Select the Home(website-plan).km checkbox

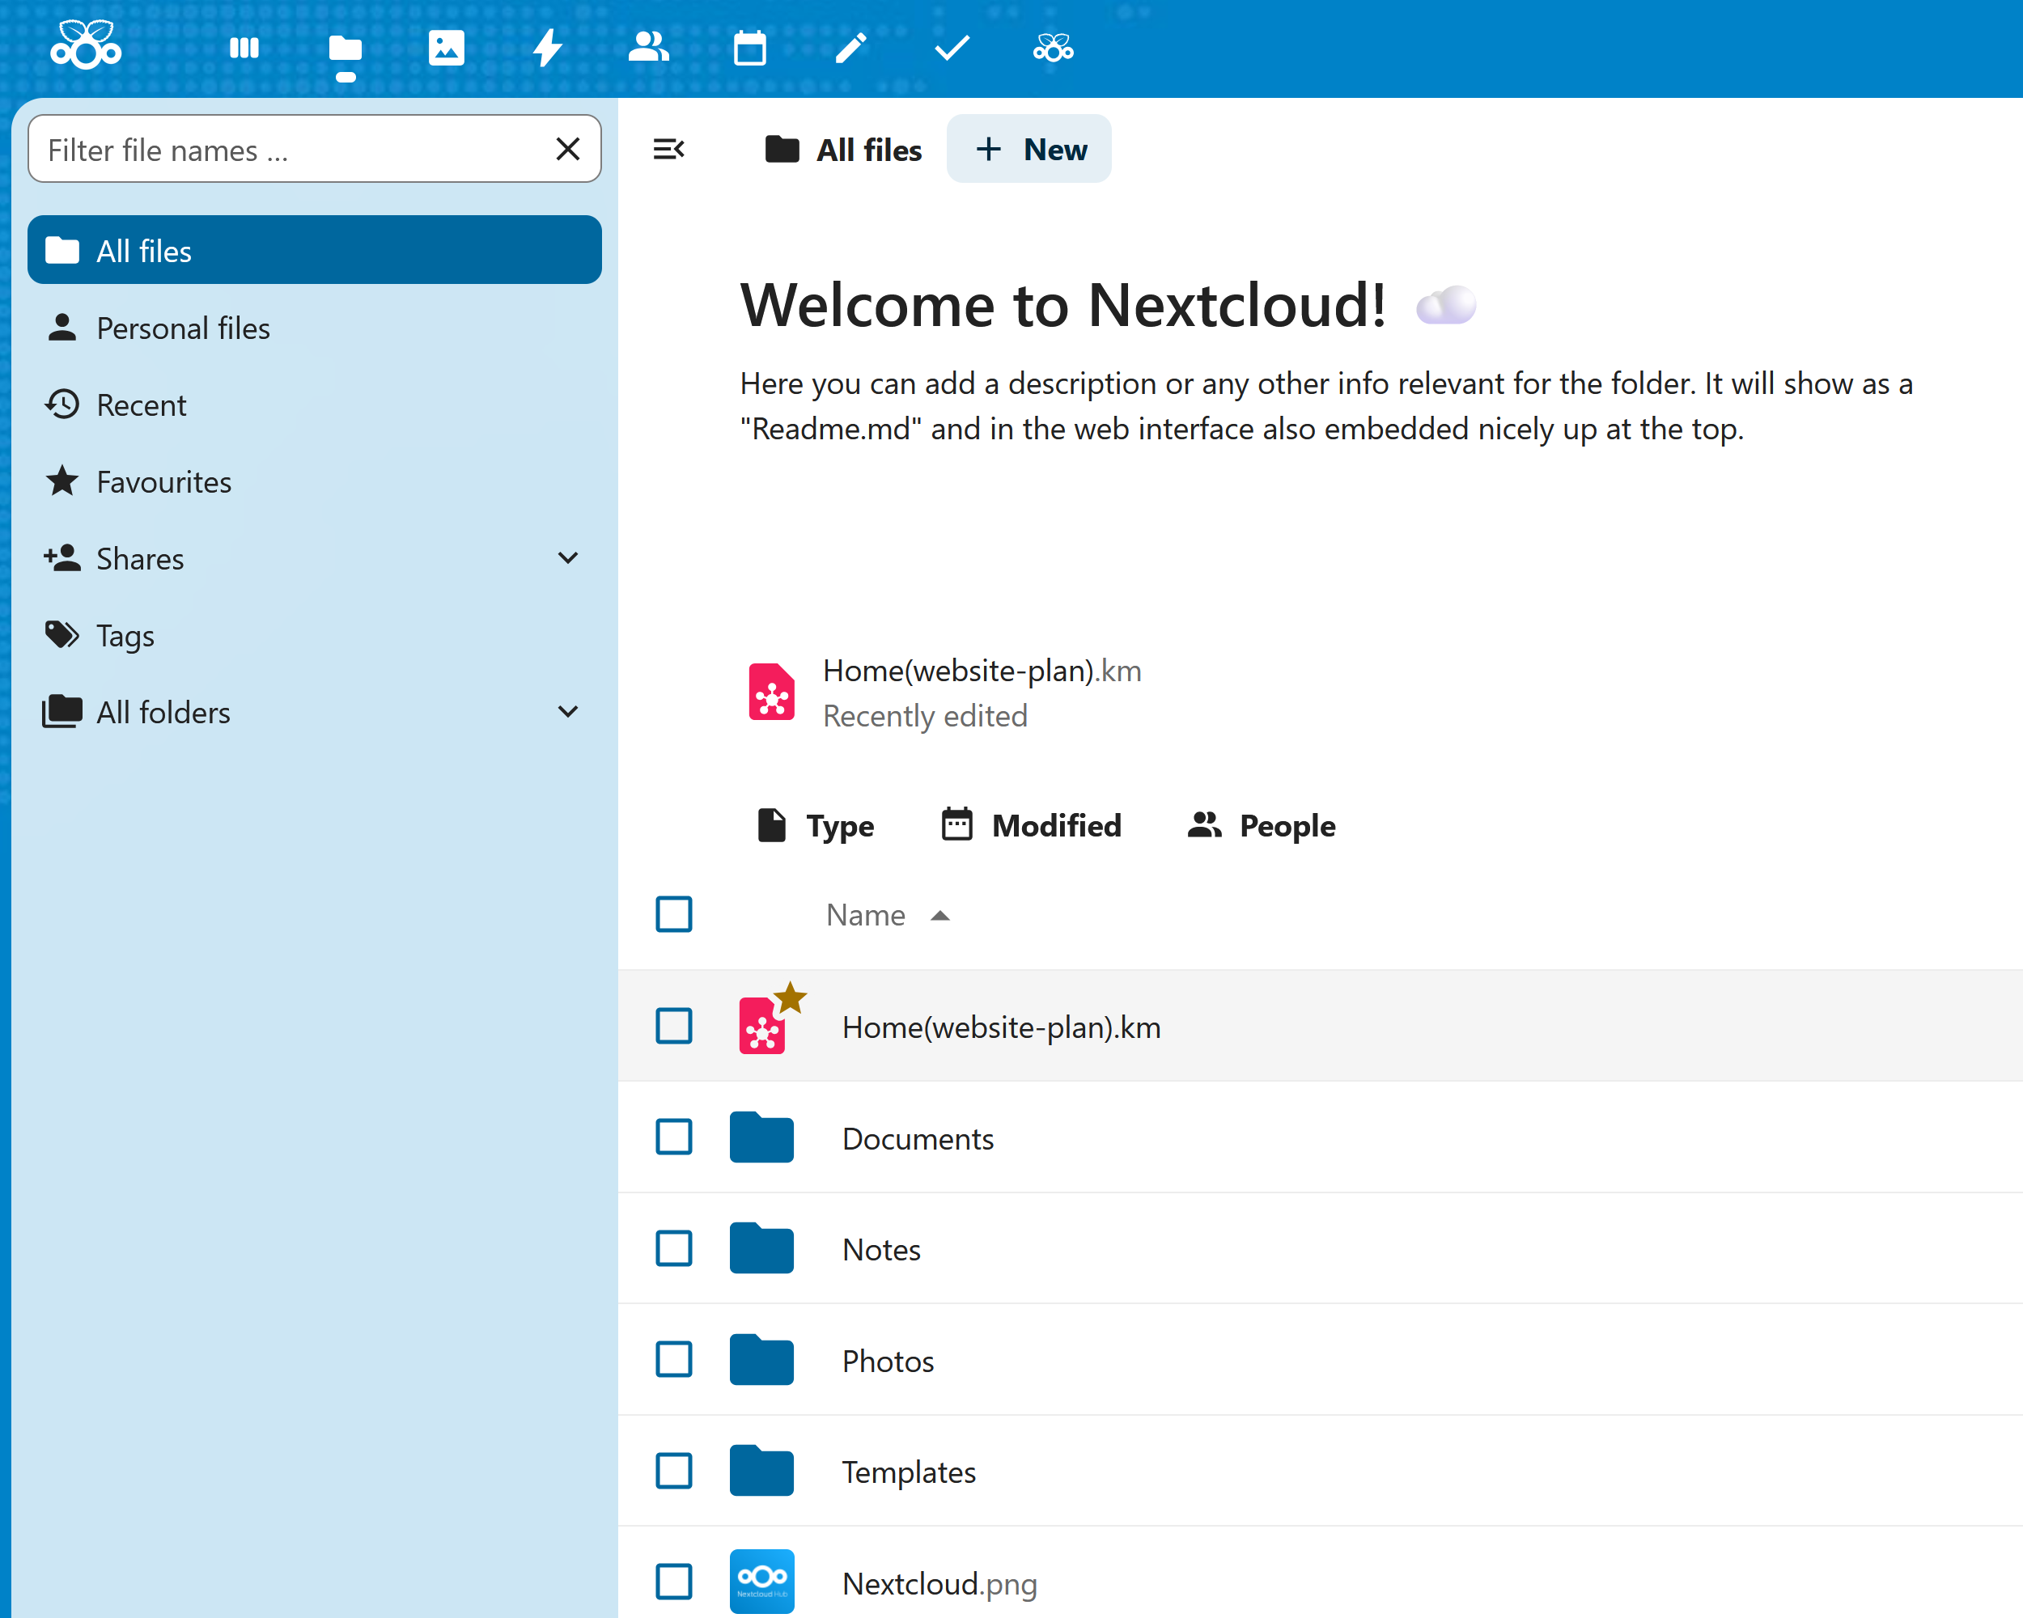coord(674,1026)
